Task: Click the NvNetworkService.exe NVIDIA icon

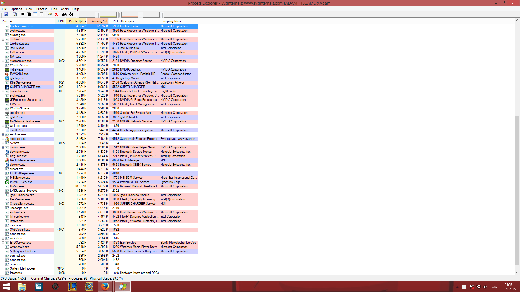Action: (7, 121)
